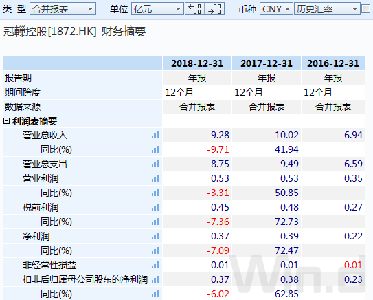Screen dimensions: 373x300
Task: Select 2017 adjusted net profit 0.38
Action: coord(289,279)
